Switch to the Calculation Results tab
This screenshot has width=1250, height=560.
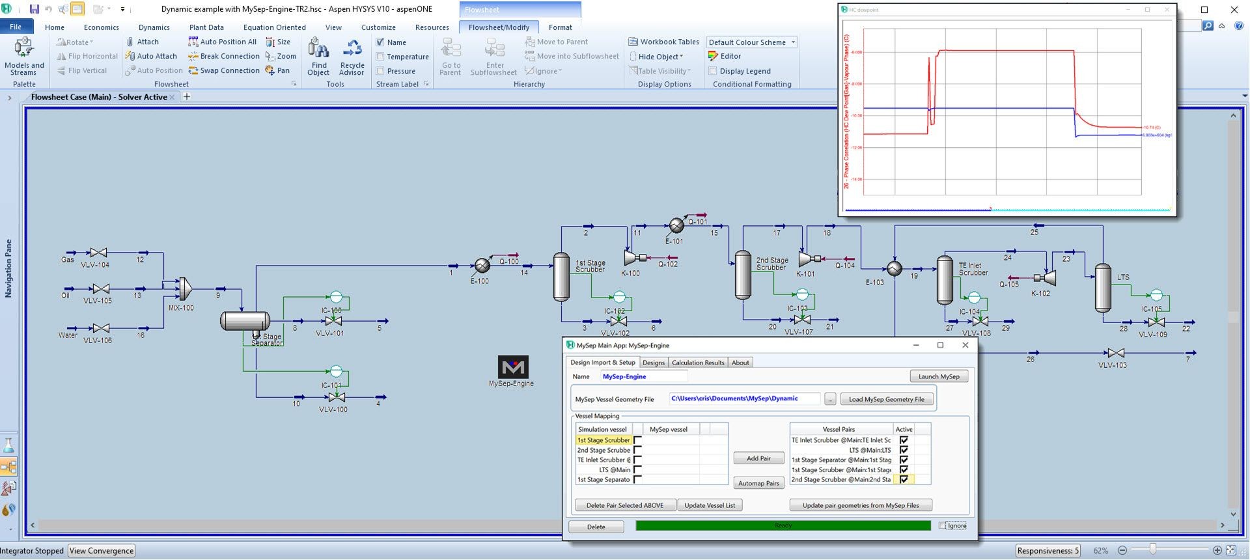(697, 363)
